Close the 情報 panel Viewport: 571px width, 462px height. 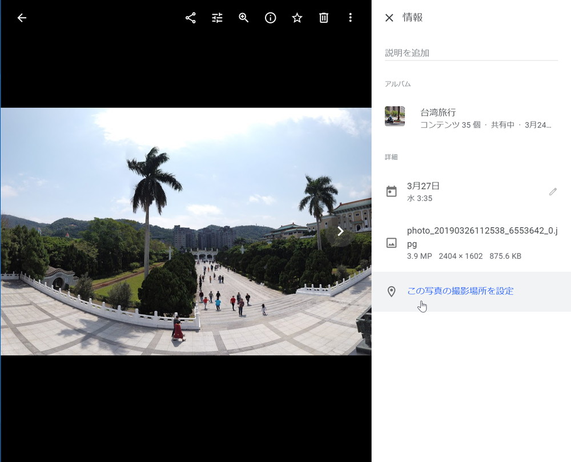click(x=389, y=18)
